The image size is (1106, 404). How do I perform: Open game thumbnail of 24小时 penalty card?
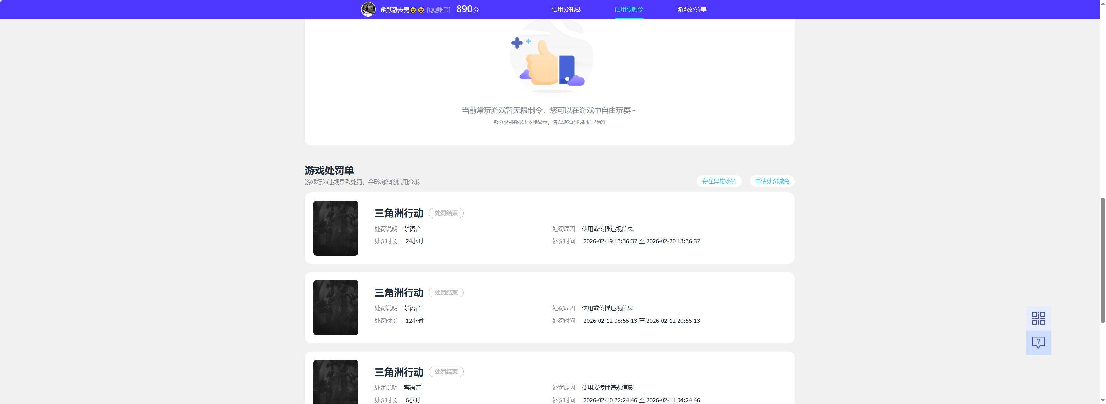pyautogui.click(x=336, y=228)
